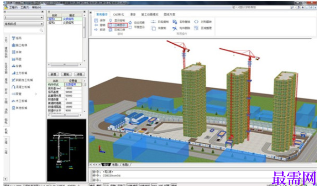Open the 工具(T) menu
Viewport: 325px width, 193px height.
[25, 8]
